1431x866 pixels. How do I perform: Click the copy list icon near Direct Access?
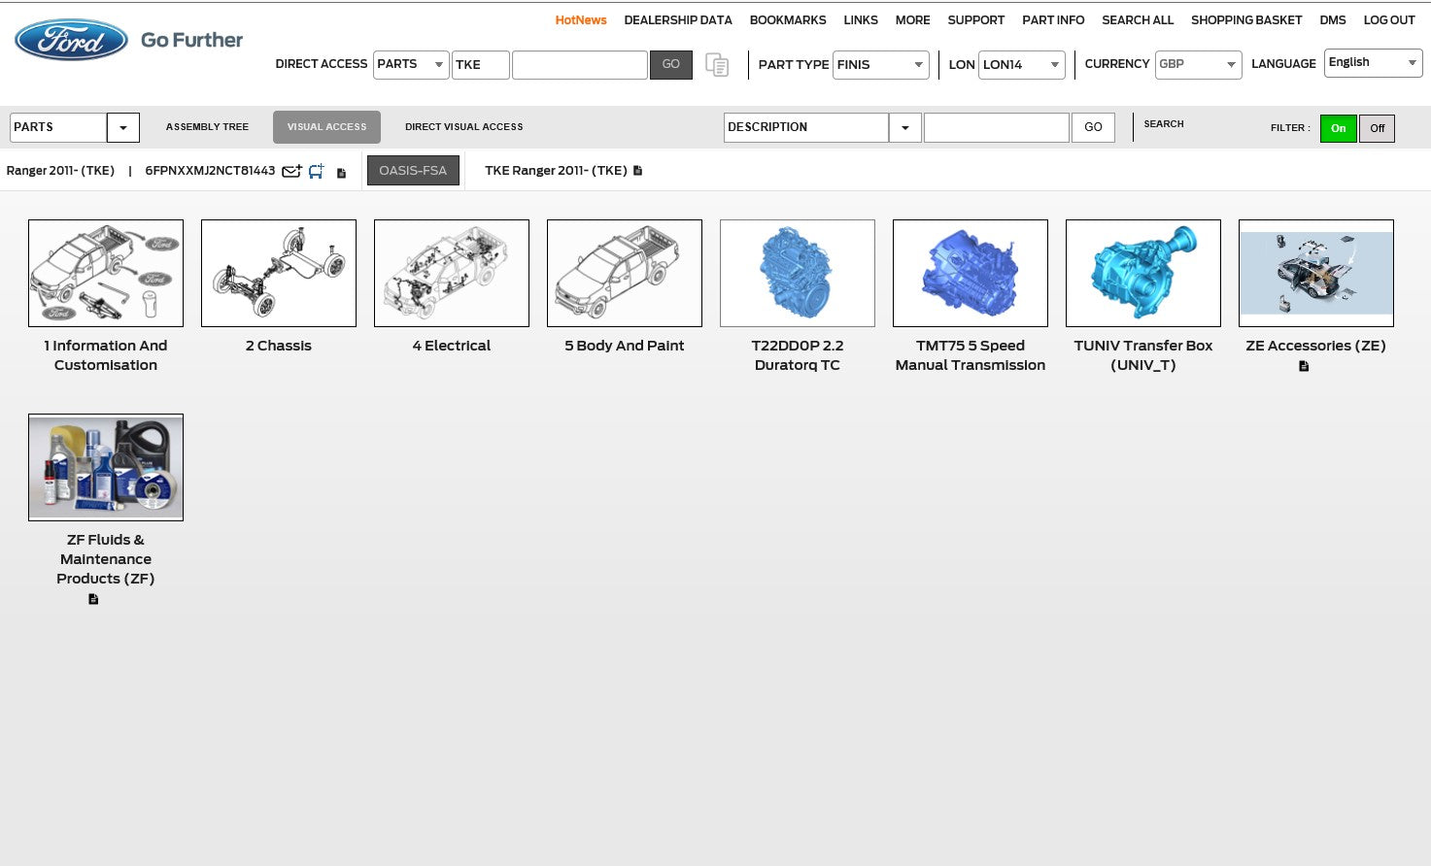pos(717,65)
